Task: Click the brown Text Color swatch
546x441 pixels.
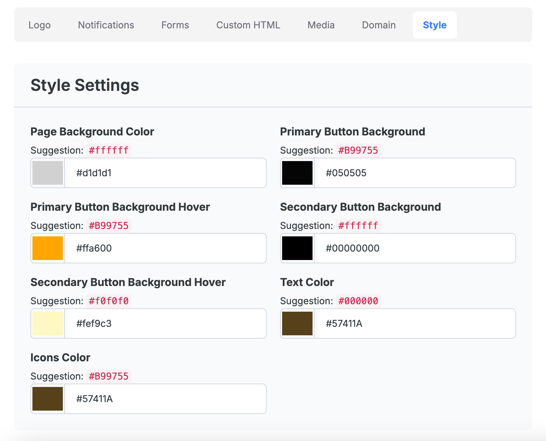Action: 297,323
